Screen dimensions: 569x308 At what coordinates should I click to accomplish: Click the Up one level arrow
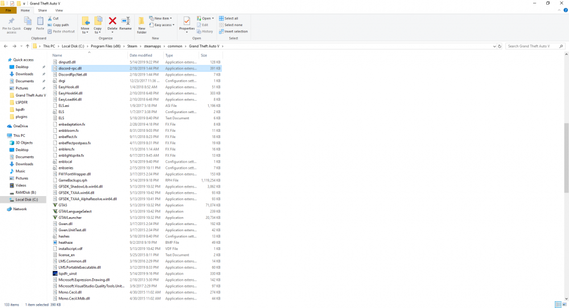pos(27,47)
